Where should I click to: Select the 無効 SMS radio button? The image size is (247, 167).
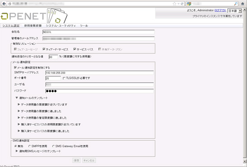(15, 146)
